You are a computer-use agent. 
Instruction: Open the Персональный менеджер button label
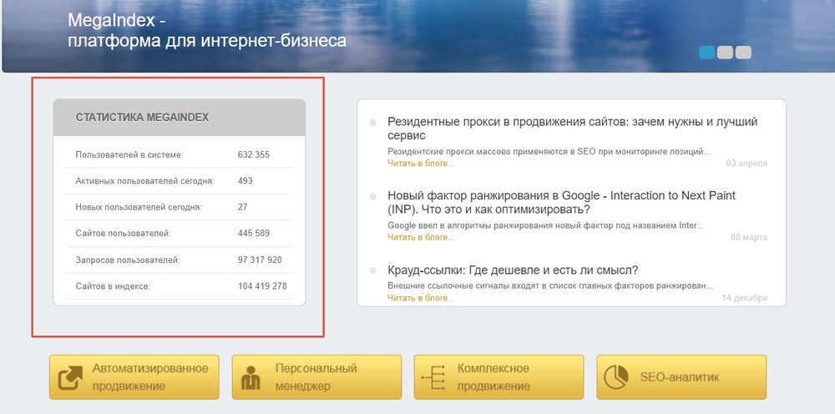(x=316, y=377)
